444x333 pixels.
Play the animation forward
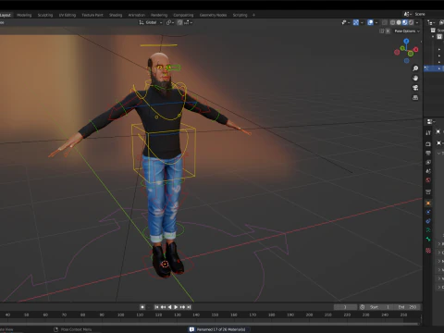tap(176, 307)
